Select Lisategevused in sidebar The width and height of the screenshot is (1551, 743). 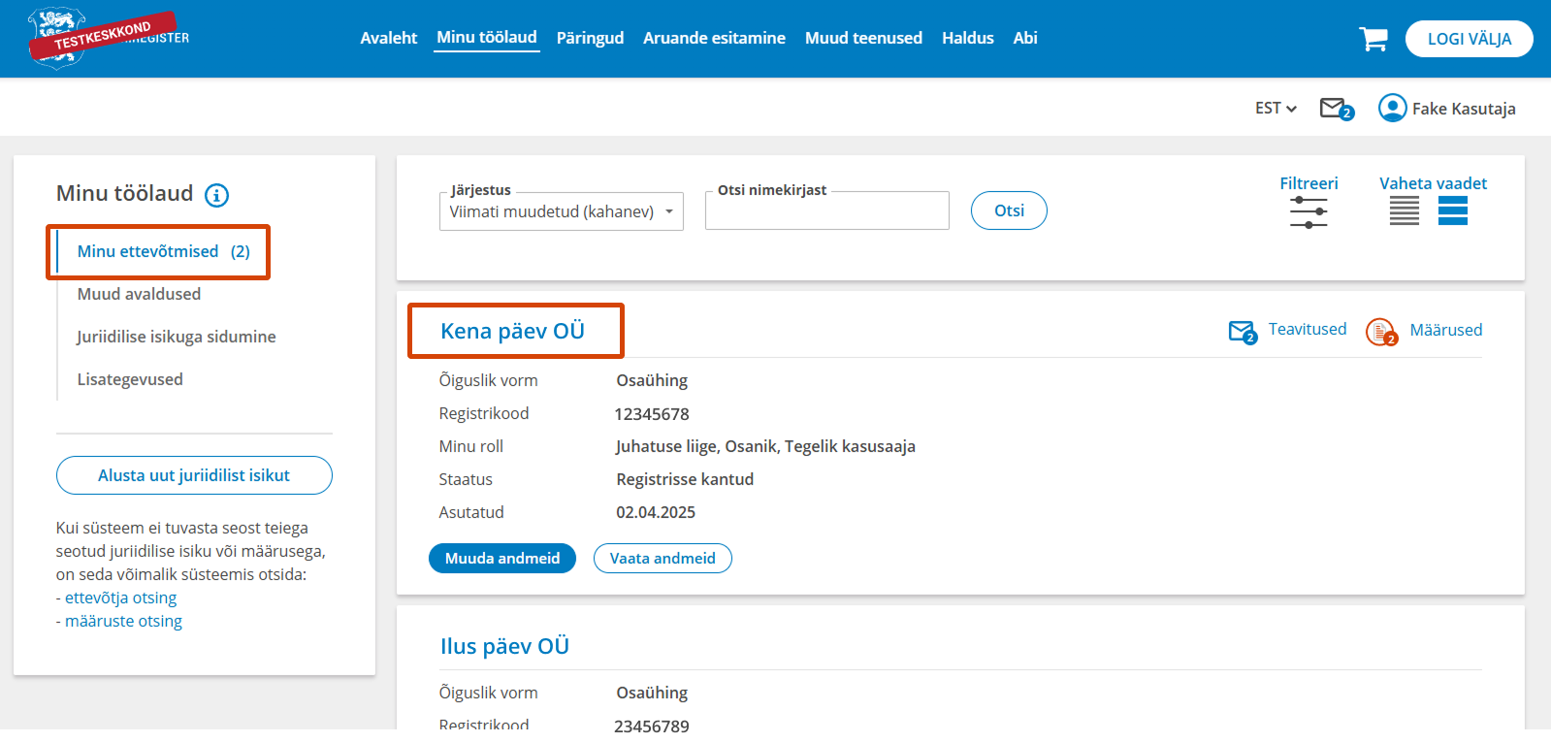click(x=130, y=379)
